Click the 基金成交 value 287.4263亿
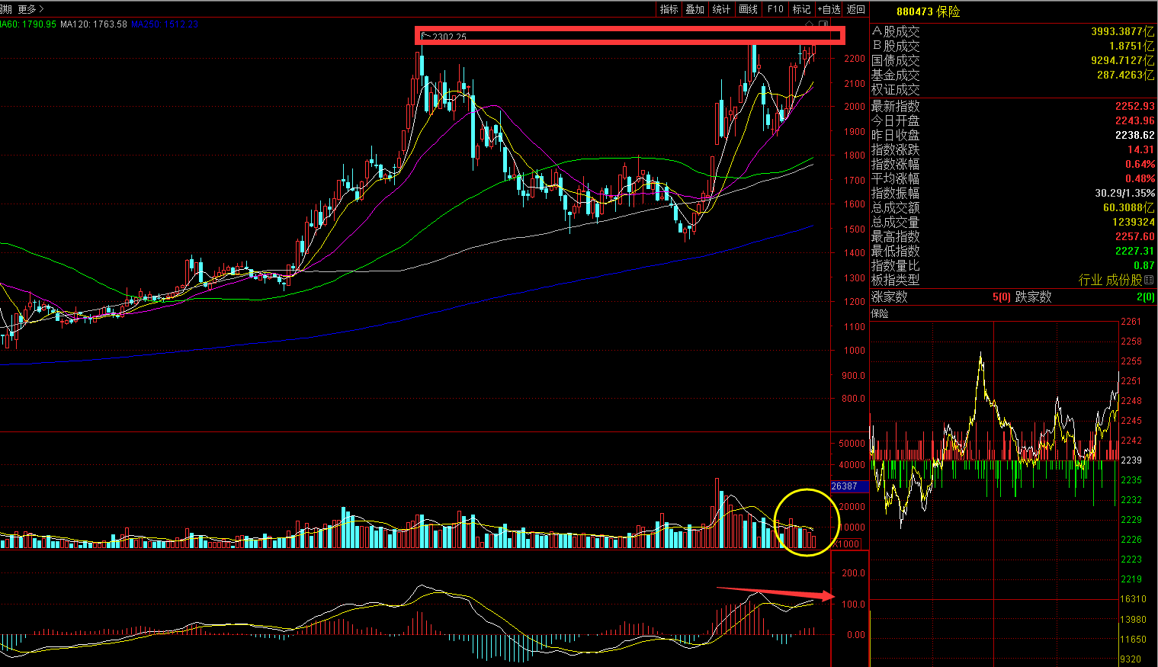This screenshot has height=667, width=1158. [1125, 75]
